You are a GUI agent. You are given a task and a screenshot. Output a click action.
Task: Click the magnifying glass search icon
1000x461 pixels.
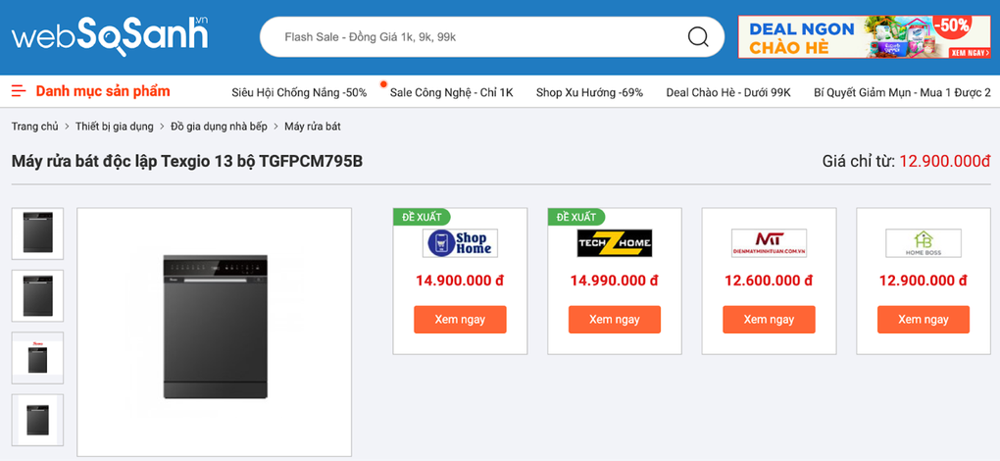coord(697,37)
